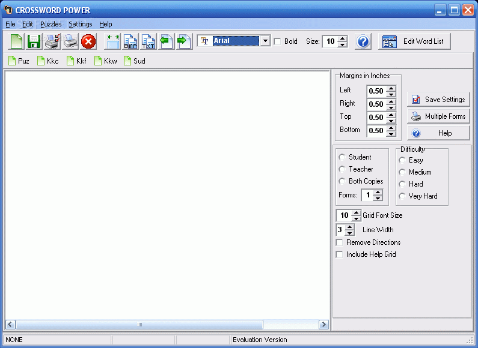Image resolution: width=478 pixels, height=348 pixels.
Task: Click the page width arrows icon
Action: click(113, 41)
